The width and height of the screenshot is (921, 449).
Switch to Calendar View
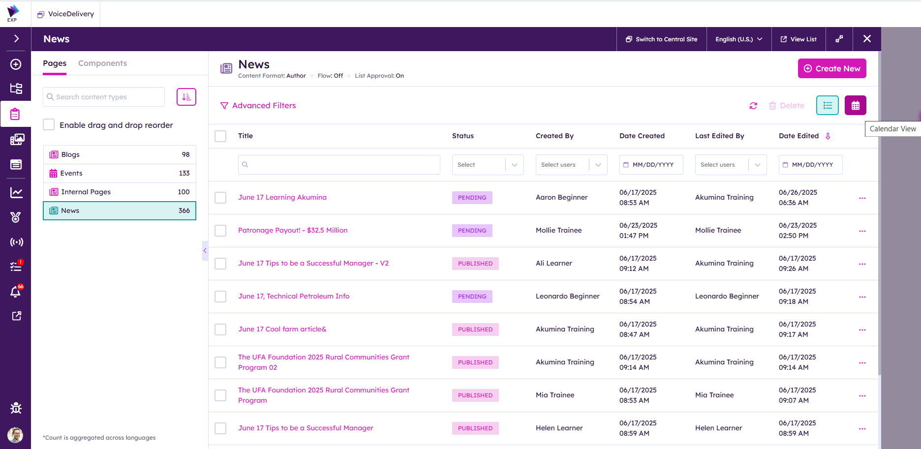855,105
